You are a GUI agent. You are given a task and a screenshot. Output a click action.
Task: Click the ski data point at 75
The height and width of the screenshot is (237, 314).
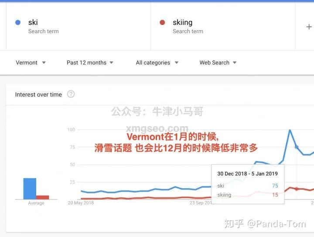pos(297,147)
